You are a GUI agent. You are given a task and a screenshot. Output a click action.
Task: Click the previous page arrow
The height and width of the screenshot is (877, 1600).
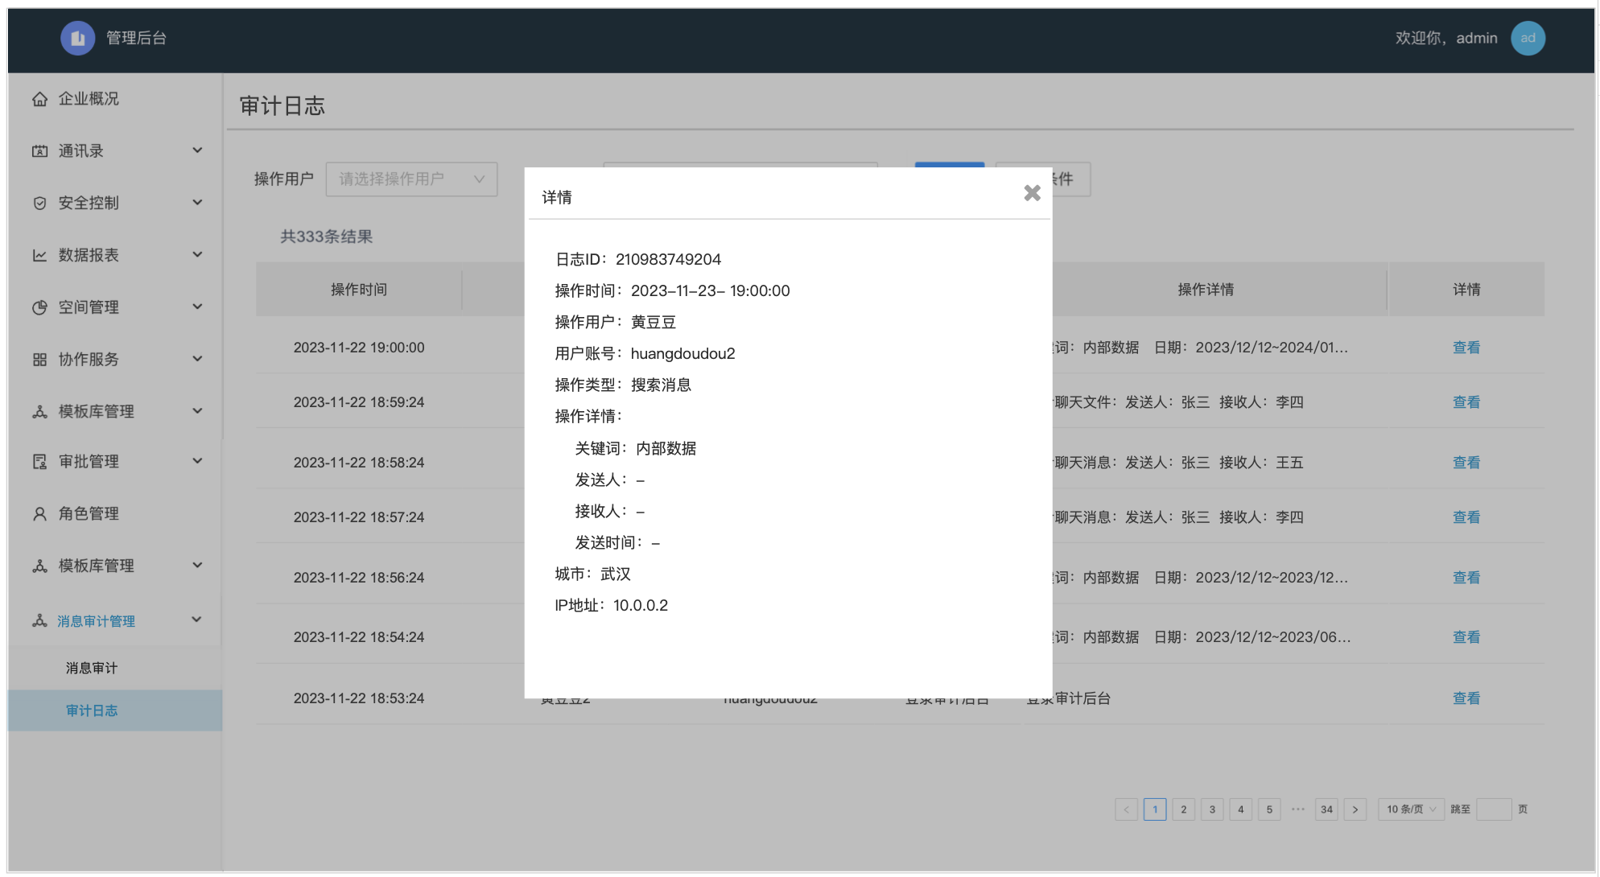pos(1126,809)
